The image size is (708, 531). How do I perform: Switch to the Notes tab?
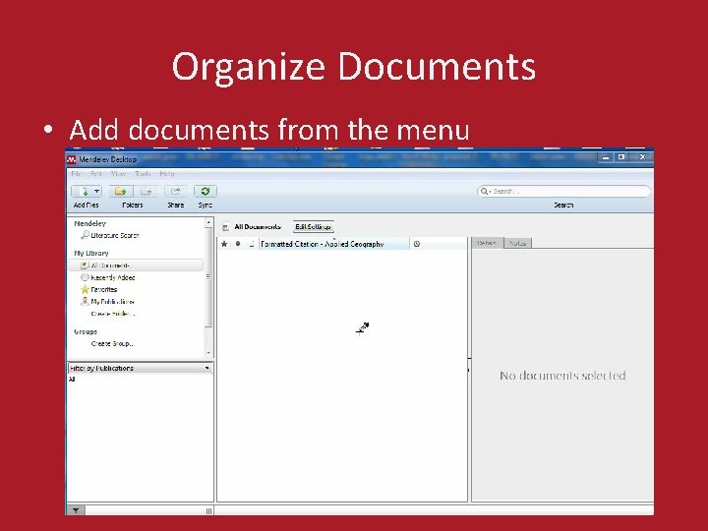pos(517,243)
